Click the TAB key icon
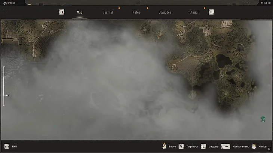 coord(226,147)
